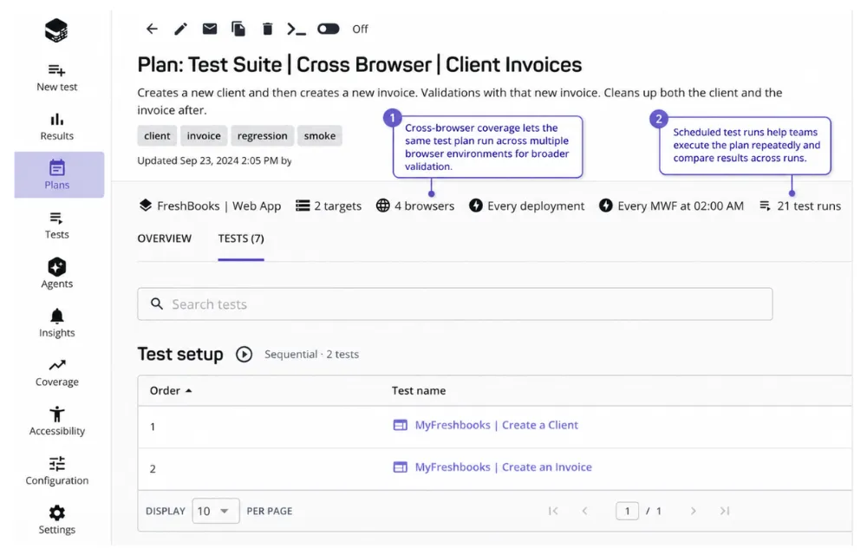Open Insights bell in sidebar
867x555 pixels.
click(x=57, y=323)
